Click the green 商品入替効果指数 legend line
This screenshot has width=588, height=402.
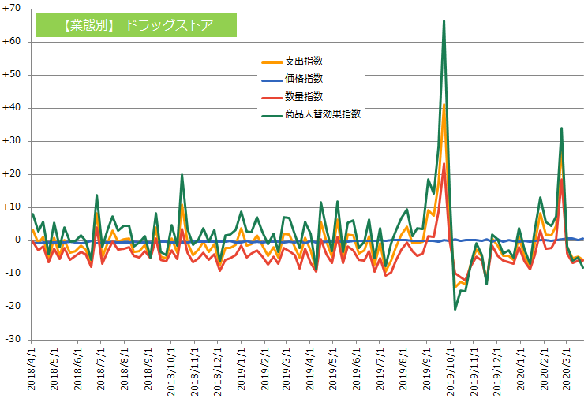click(271, 115)
